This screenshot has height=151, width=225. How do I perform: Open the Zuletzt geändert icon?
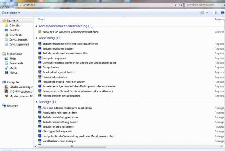(6, 44)
